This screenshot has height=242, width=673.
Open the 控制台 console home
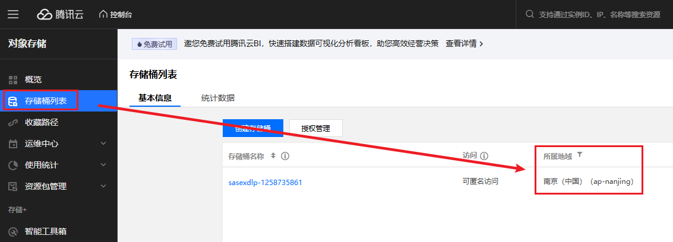[x=115, y=14]
